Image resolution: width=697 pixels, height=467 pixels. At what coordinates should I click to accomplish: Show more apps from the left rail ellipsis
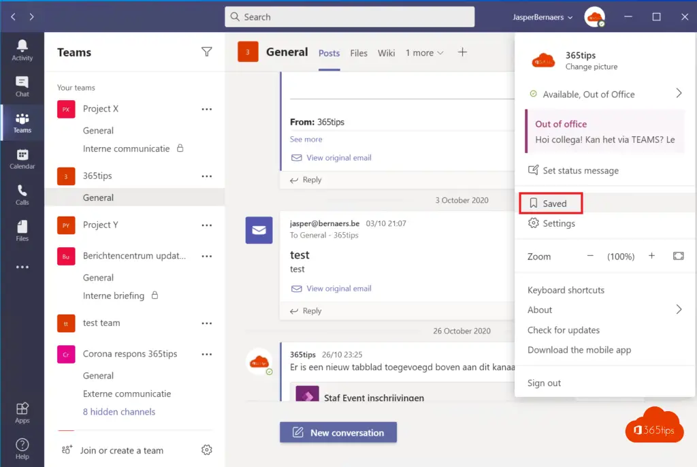click(22, 267)
